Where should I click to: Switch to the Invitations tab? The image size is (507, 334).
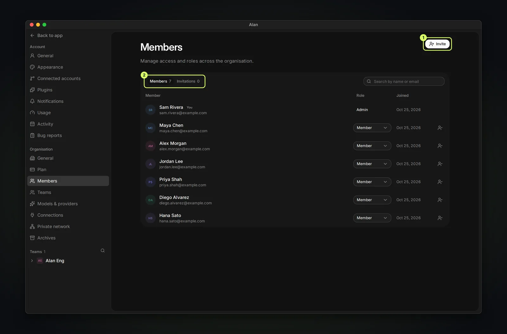click(188, 81)
